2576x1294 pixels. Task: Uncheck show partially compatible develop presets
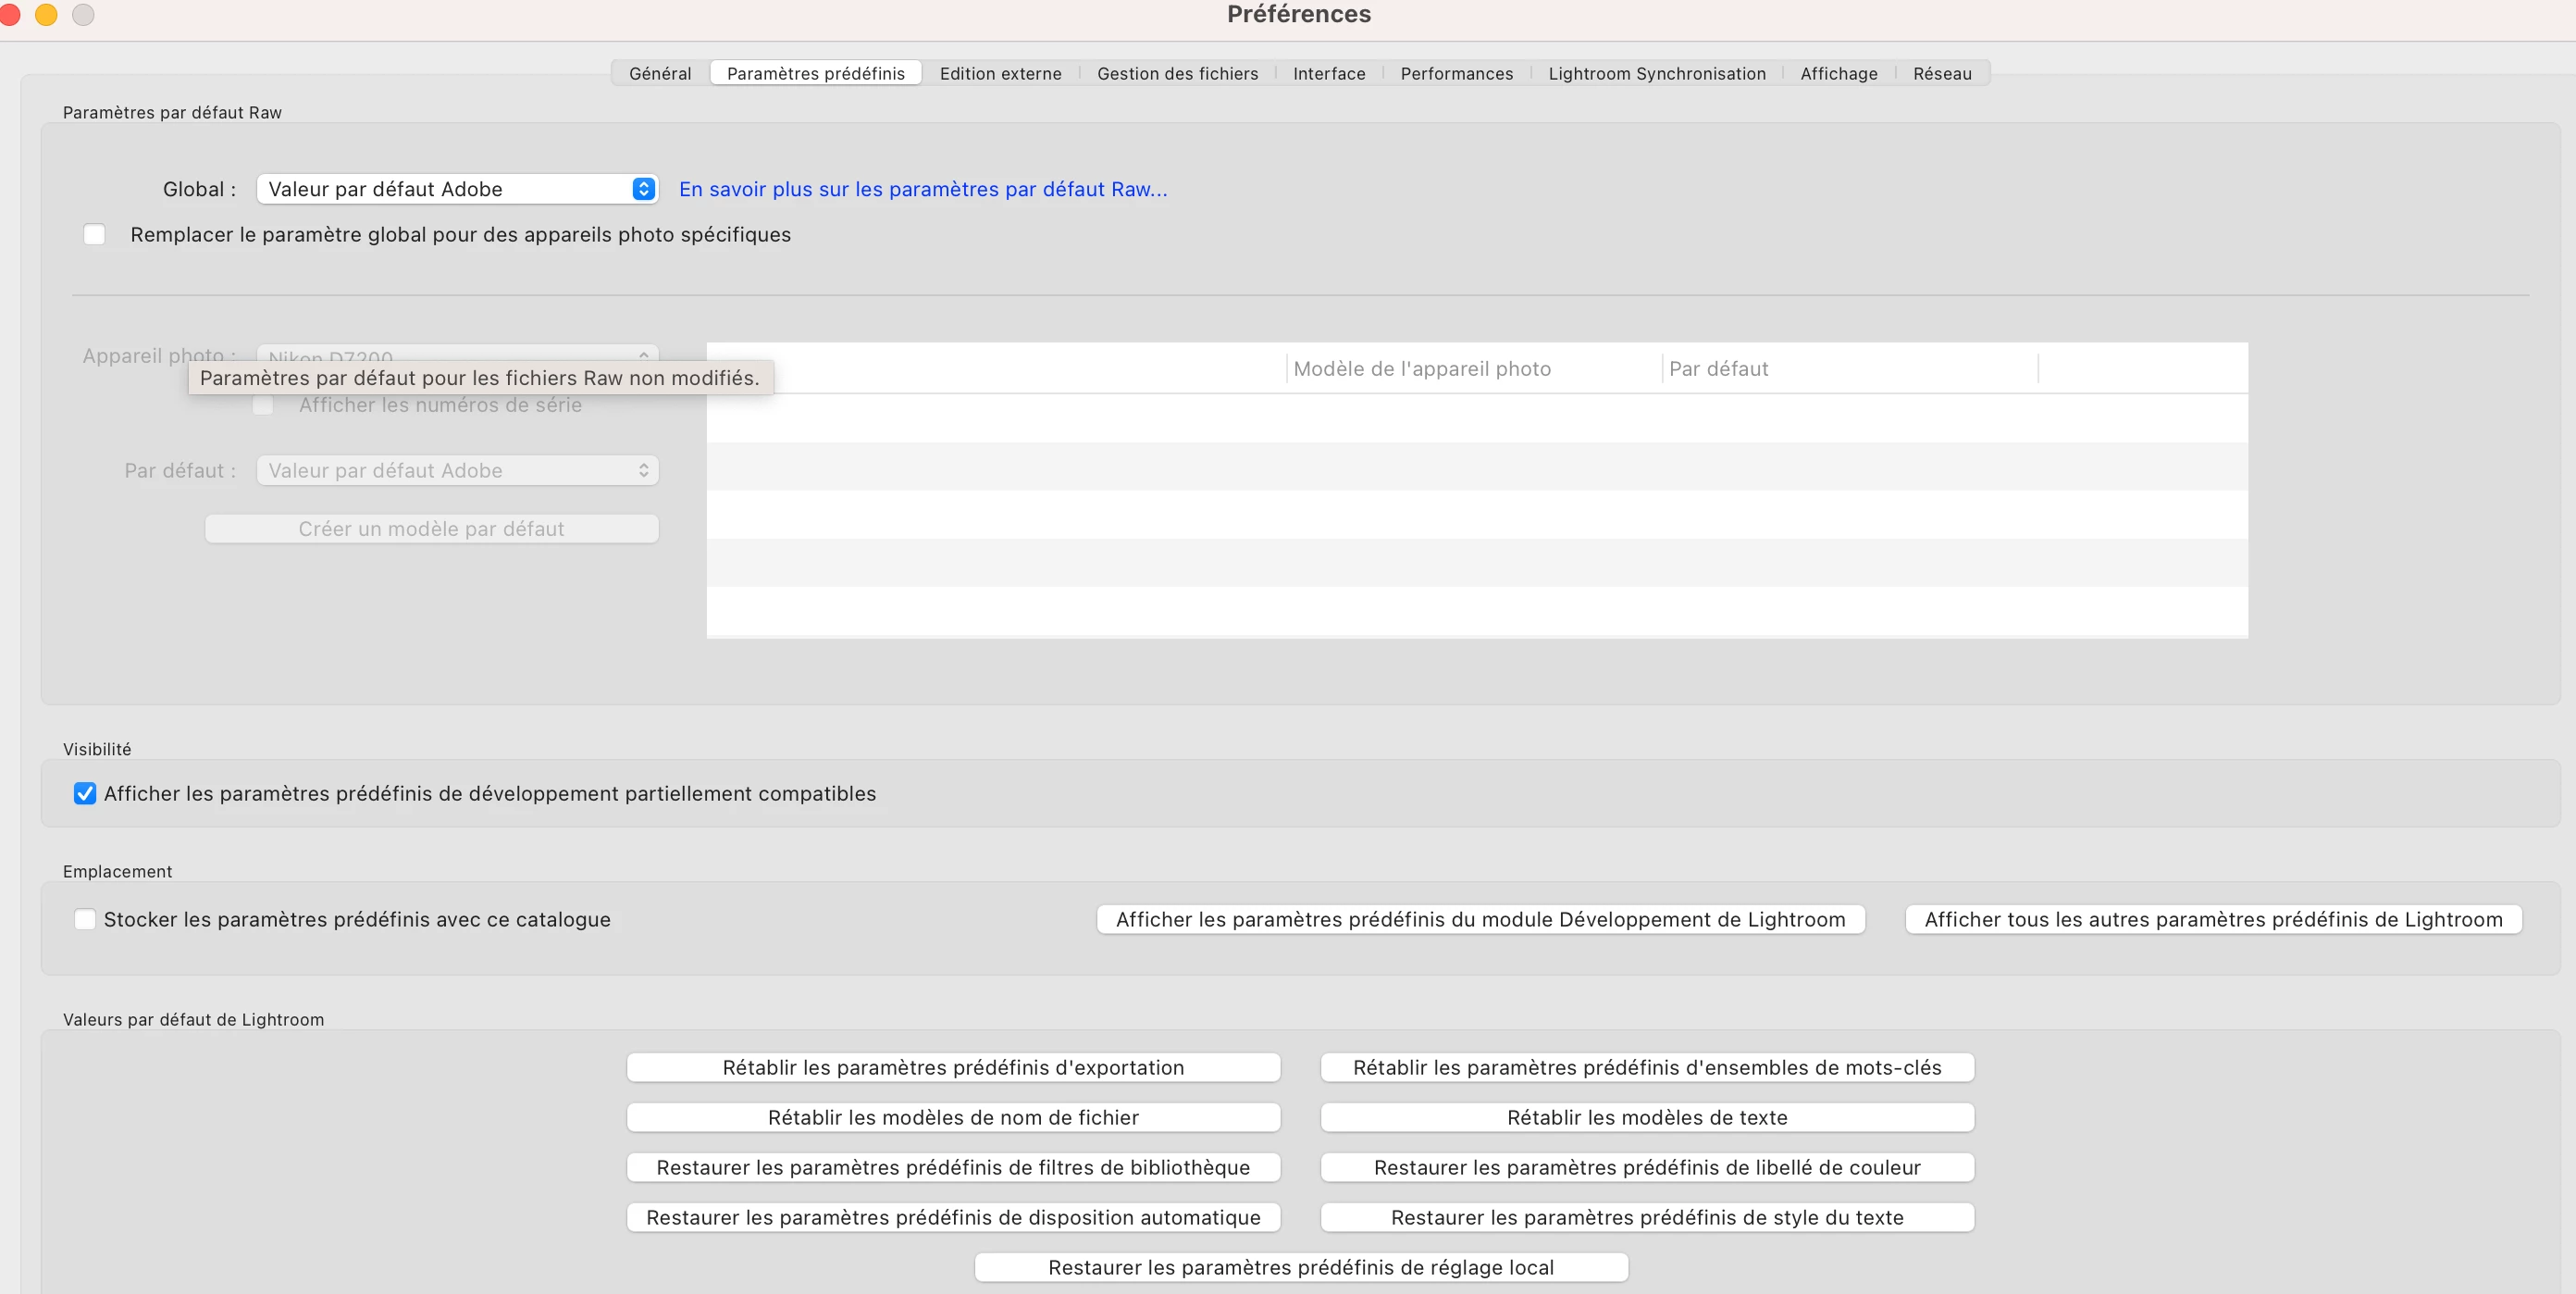click(x=85, y=793)
